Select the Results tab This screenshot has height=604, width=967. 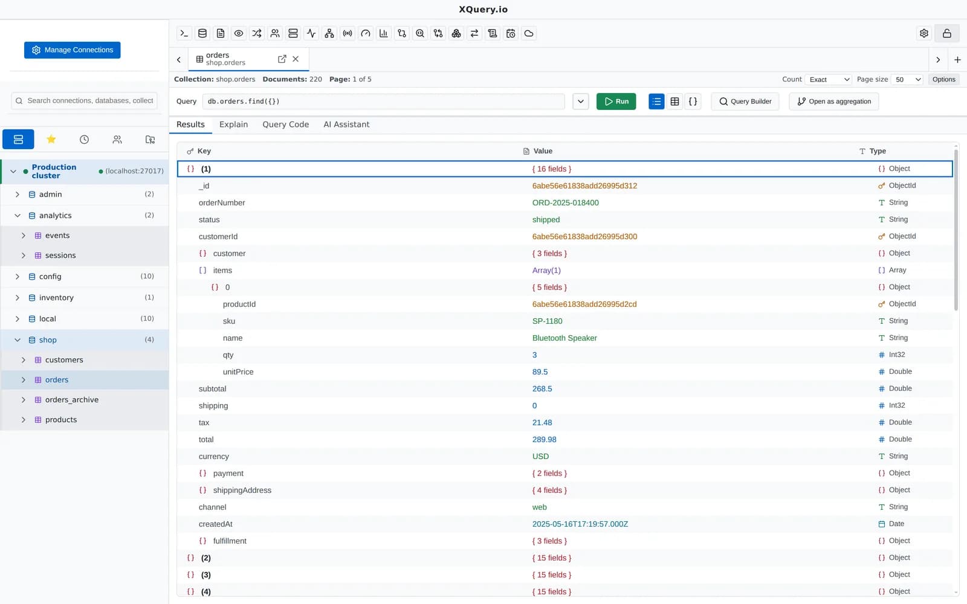click(190, 124)
